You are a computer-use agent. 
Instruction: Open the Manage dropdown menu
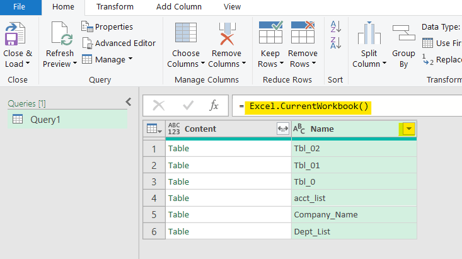(x=107, y=59)
